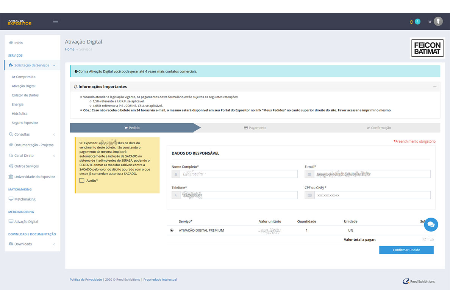This screenshot has width=450, height=303.
Task: Open notifications bell icon
Action: pos(411,22)
